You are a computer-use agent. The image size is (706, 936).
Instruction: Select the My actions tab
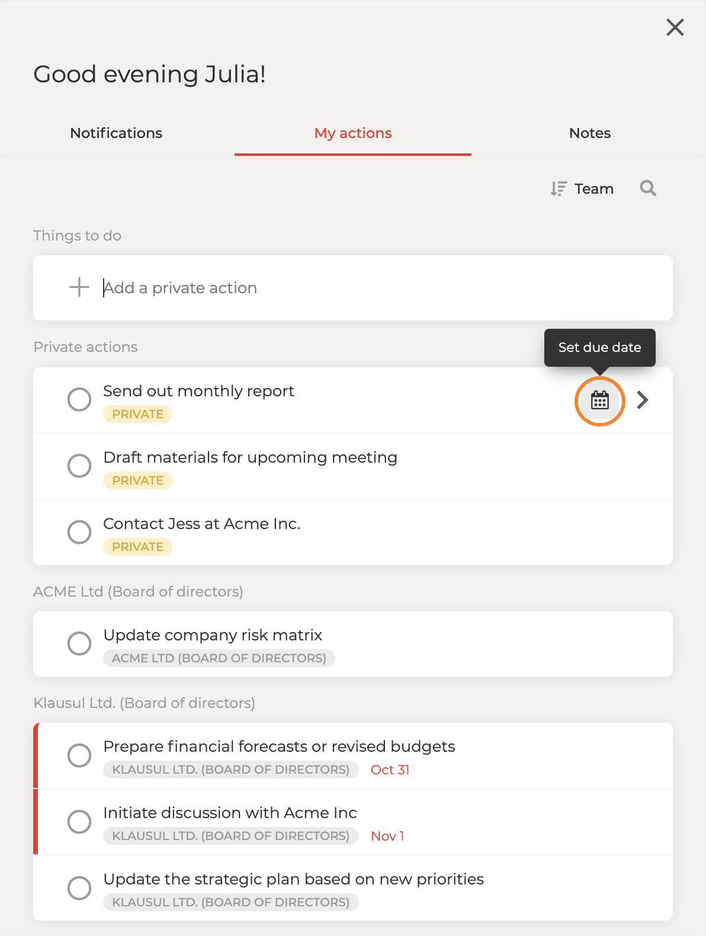point(353,133)
